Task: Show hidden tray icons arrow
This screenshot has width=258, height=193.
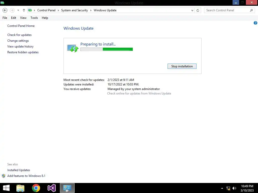Action: (x=222, y=188)
